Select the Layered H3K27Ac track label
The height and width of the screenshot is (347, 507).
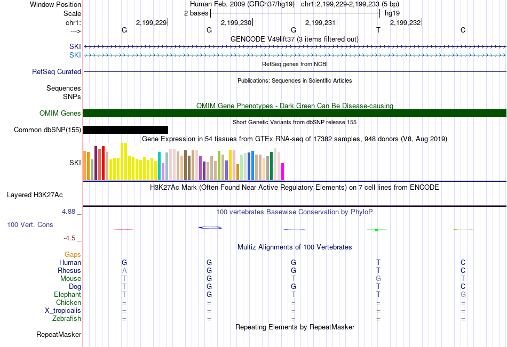[35, 195]
